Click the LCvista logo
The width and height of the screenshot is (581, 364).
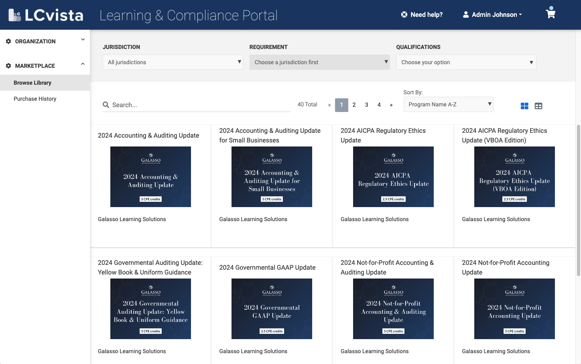[x=46, y=15]
